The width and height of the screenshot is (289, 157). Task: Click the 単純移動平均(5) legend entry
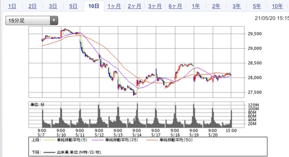coord(72,140)
